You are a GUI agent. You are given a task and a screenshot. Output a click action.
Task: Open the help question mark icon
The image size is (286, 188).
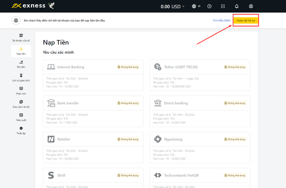(x=209, y=7)
